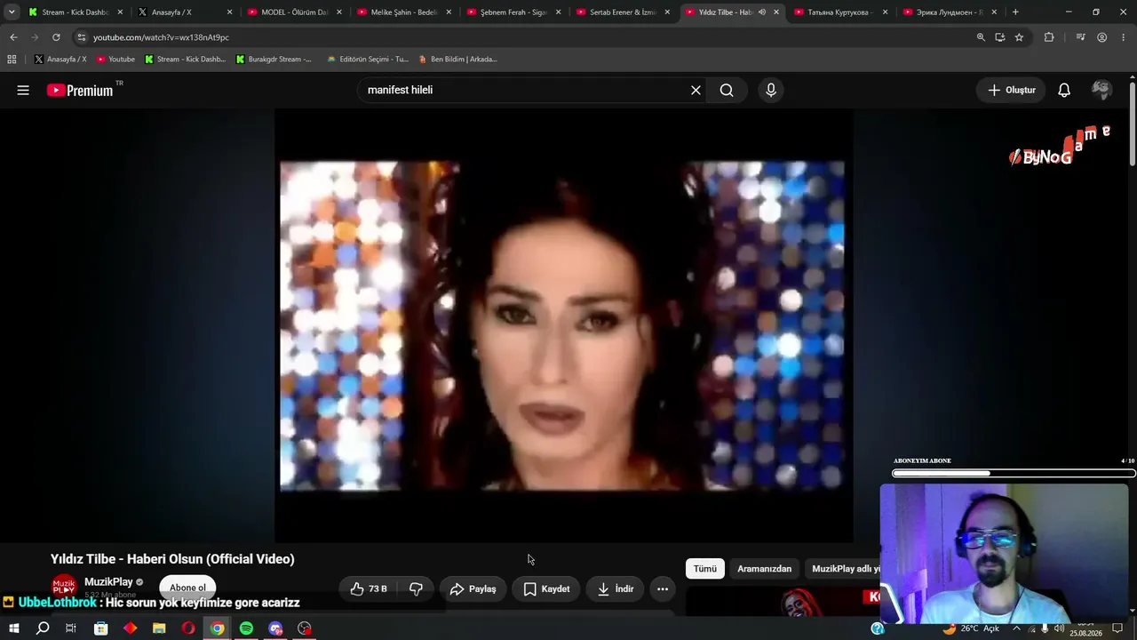Screen dimensions: 1137x640
Task: Switch to the Татьяна Куртукова tab
Action: pos(843,12)
